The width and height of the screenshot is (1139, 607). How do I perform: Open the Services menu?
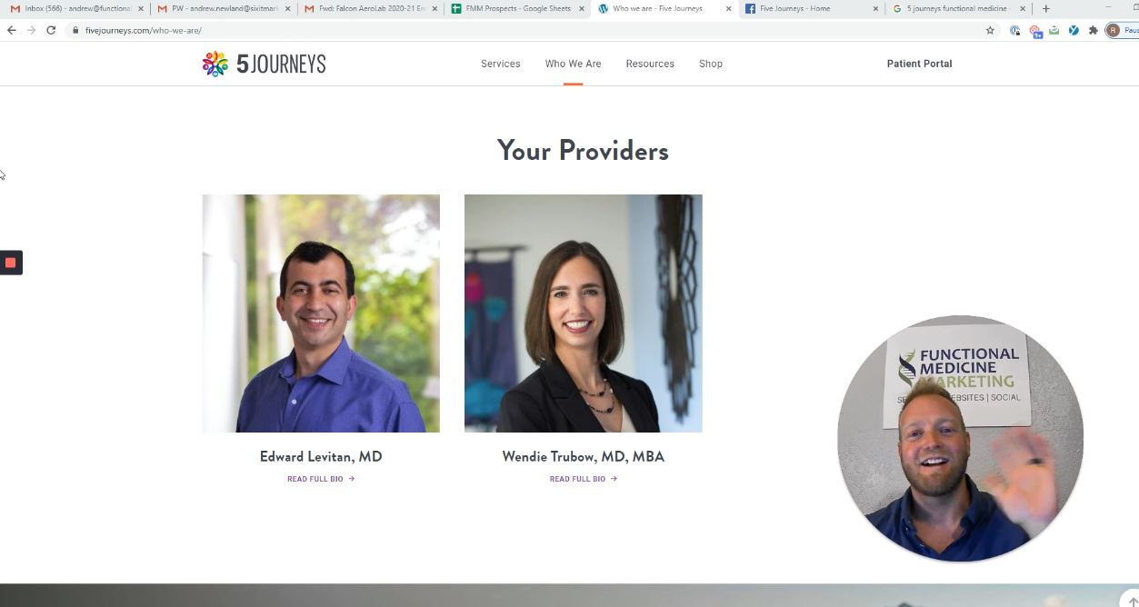tap(501, 64)
